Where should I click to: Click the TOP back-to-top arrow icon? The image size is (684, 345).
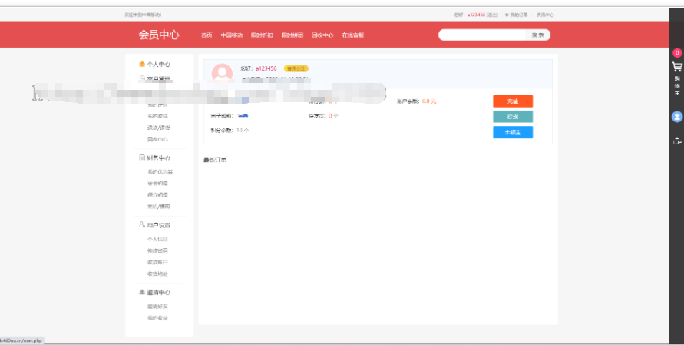click(676, 141)
